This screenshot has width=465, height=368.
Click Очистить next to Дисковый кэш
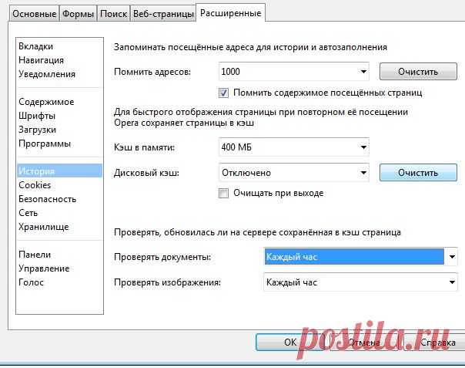click(417, 173)
